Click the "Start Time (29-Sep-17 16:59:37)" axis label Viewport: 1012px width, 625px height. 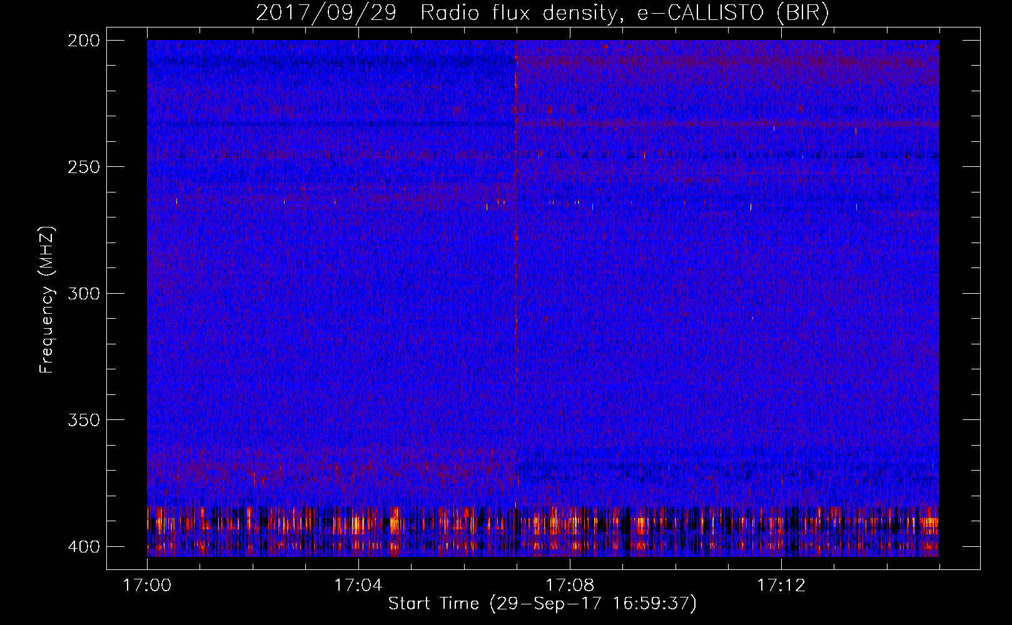click(542, 604)
